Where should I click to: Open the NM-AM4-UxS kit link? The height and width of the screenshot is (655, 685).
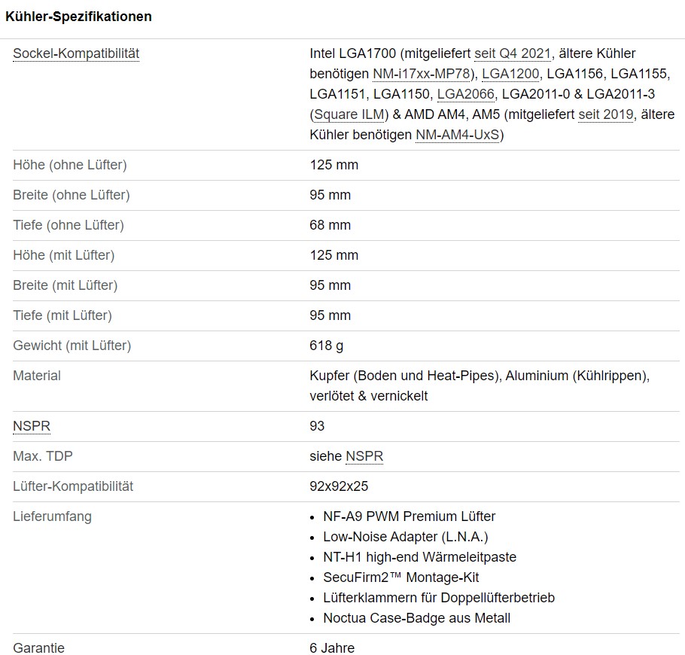(x=457, y=135)
